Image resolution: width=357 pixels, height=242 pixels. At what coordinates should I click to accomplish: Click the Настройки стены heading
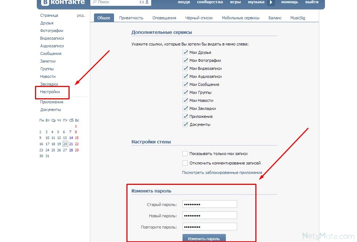(151, 142)
